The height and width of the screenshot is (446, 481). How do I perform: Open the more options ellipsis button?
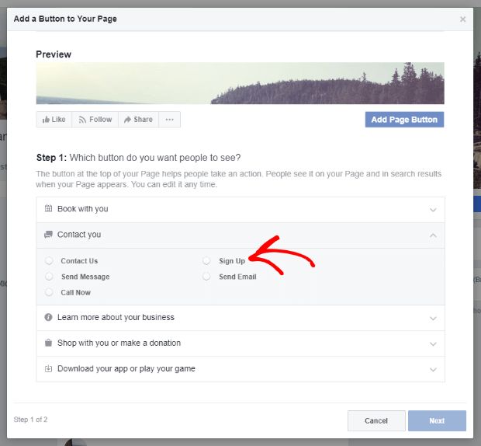point(169,120)
